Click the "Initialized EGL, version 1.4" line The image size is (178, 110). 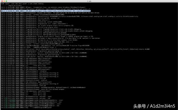coord(30,18)
